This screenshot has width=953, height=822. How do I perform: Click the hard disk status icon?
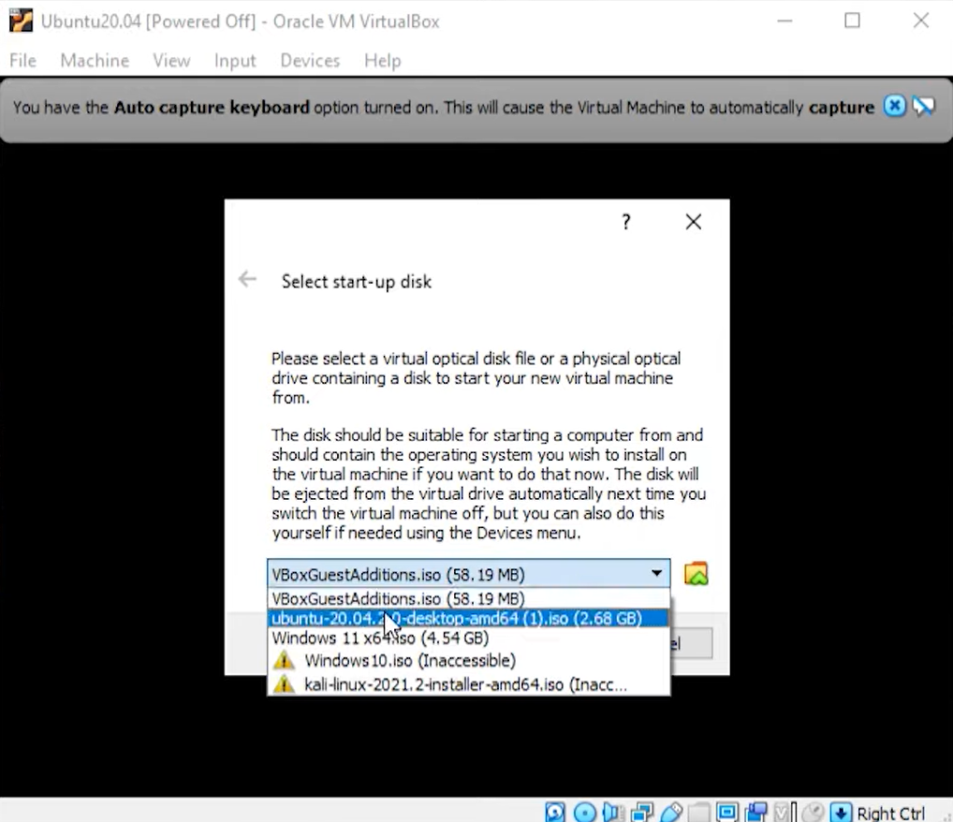555,811
